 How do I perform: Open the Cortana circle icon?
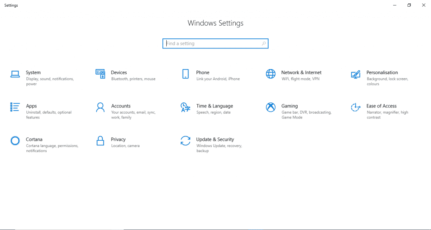click(x=15, y=141)
